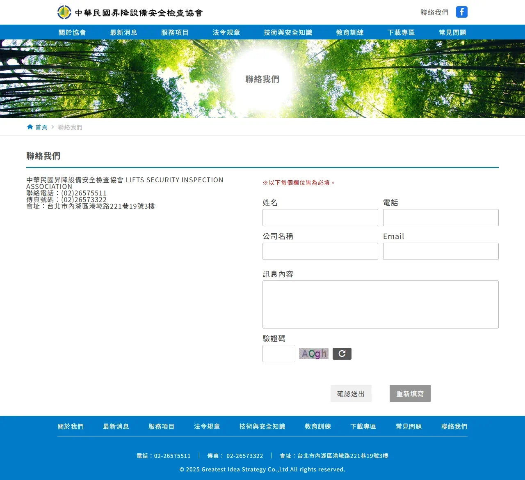Screen dimensions: 525x480
Task: Select 教育訓練 in the top navigation
Action: pos(350,32)
